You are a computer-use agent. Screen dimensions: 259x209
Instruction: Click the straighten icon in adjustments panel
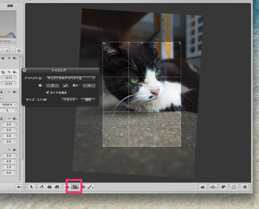[x=3, y=58]
